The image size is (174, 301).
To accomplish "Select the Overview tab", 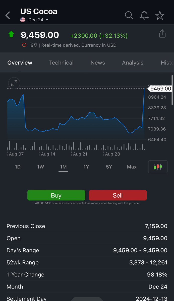I will [x=20, y=63].
